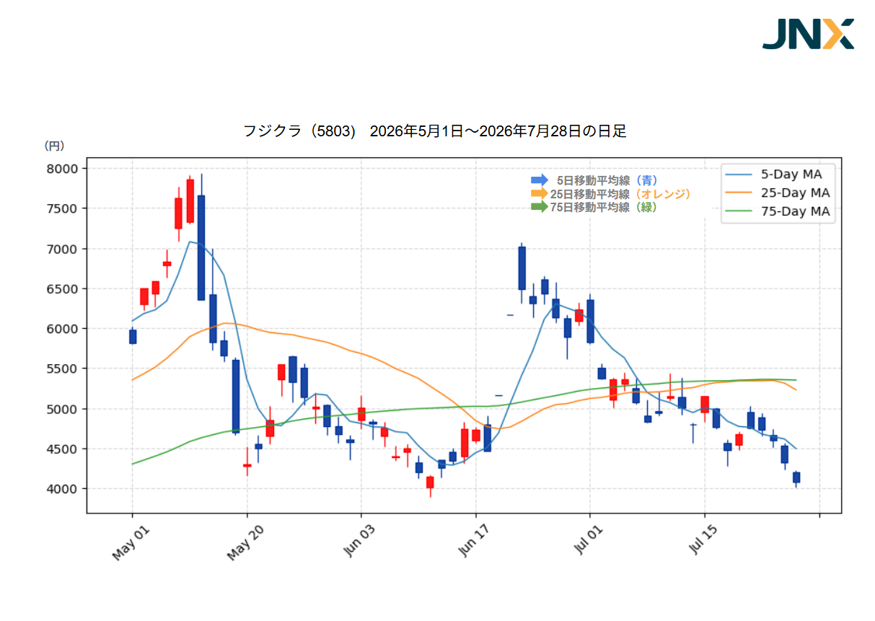The height and width of the screenshot is (621, 875).
Task: Click the 25-Day MA legend entry
Action: tap(778, 193)
